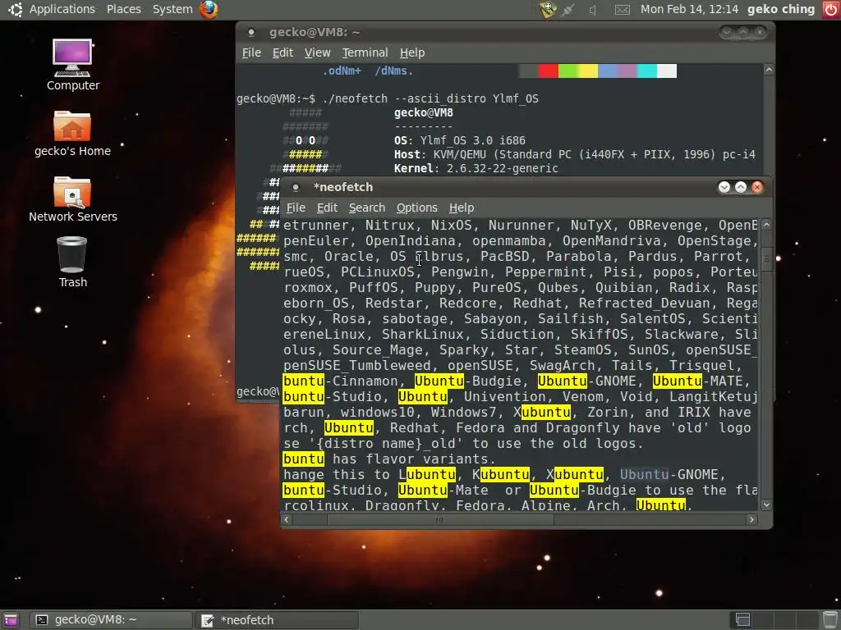Switch to gecko@VM8 taskbar button
The height and width of the screenshot is (630, 841).
click(111, 620)
